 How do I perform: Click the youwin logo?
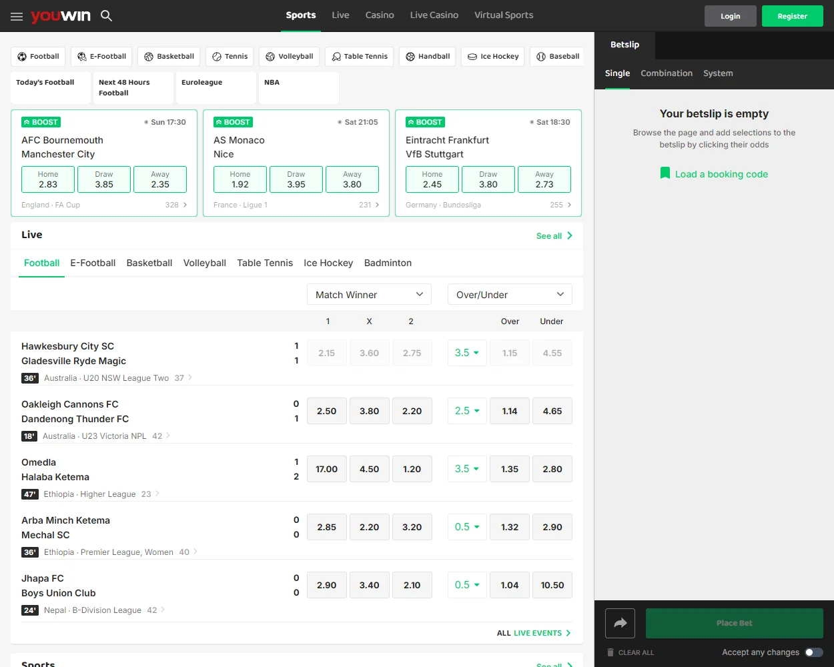(60, 16)
